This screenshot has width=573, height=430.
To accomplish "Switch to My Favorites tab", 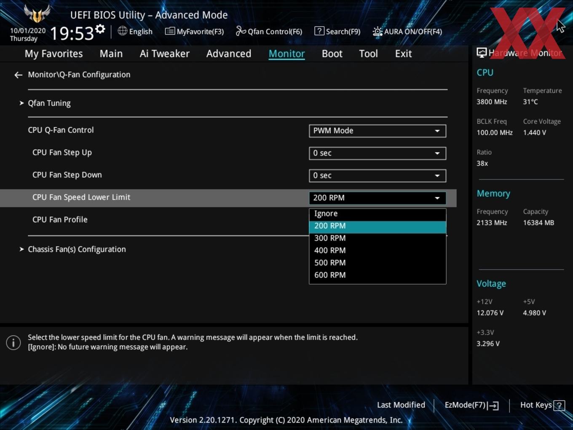I will (x=54, y=54).
